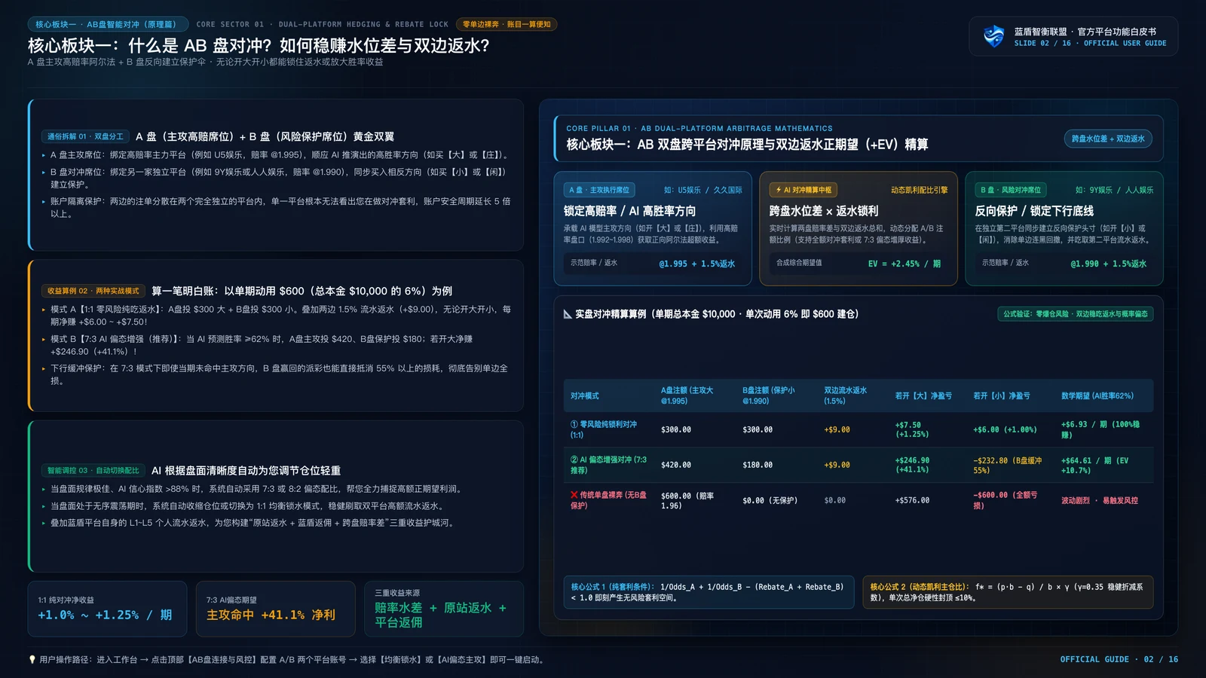The width and height of the screenshot is (1206, 678).
Task: Click the lightbulb icon before 用户操作路径
Action: click(32, 659)
